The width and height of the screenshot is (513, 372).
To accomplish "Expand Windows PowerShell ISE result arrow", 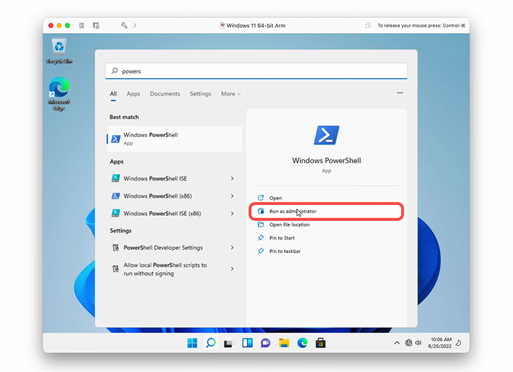I will [232, 179].
